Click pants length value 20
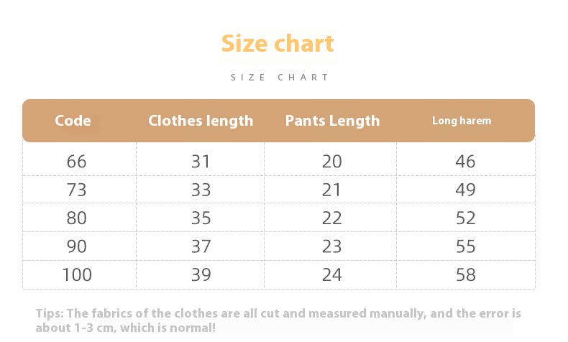The width and height of the screenshot is (568, 342). (x=332, y=162)
